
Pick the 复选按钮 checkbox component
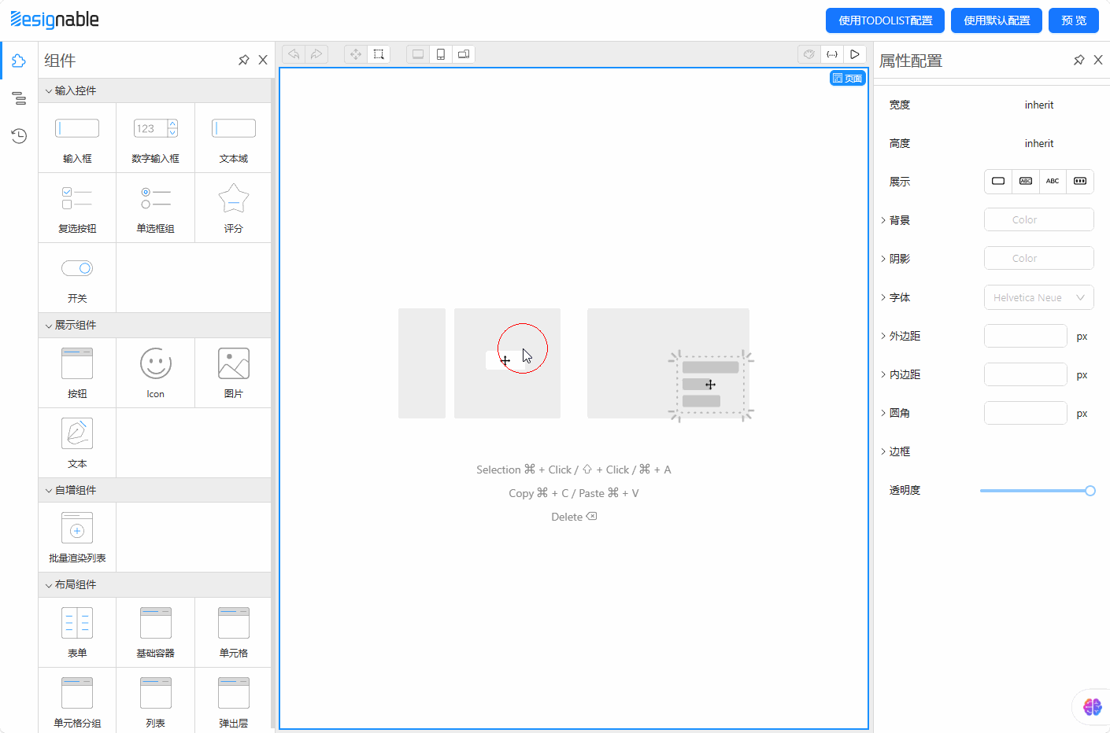(x=77, y=208)
